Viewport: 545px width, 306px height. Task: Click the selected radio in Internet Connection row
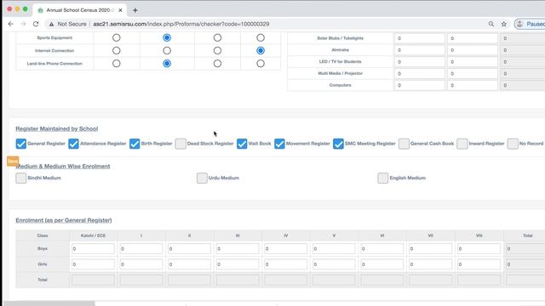[261, 51]
